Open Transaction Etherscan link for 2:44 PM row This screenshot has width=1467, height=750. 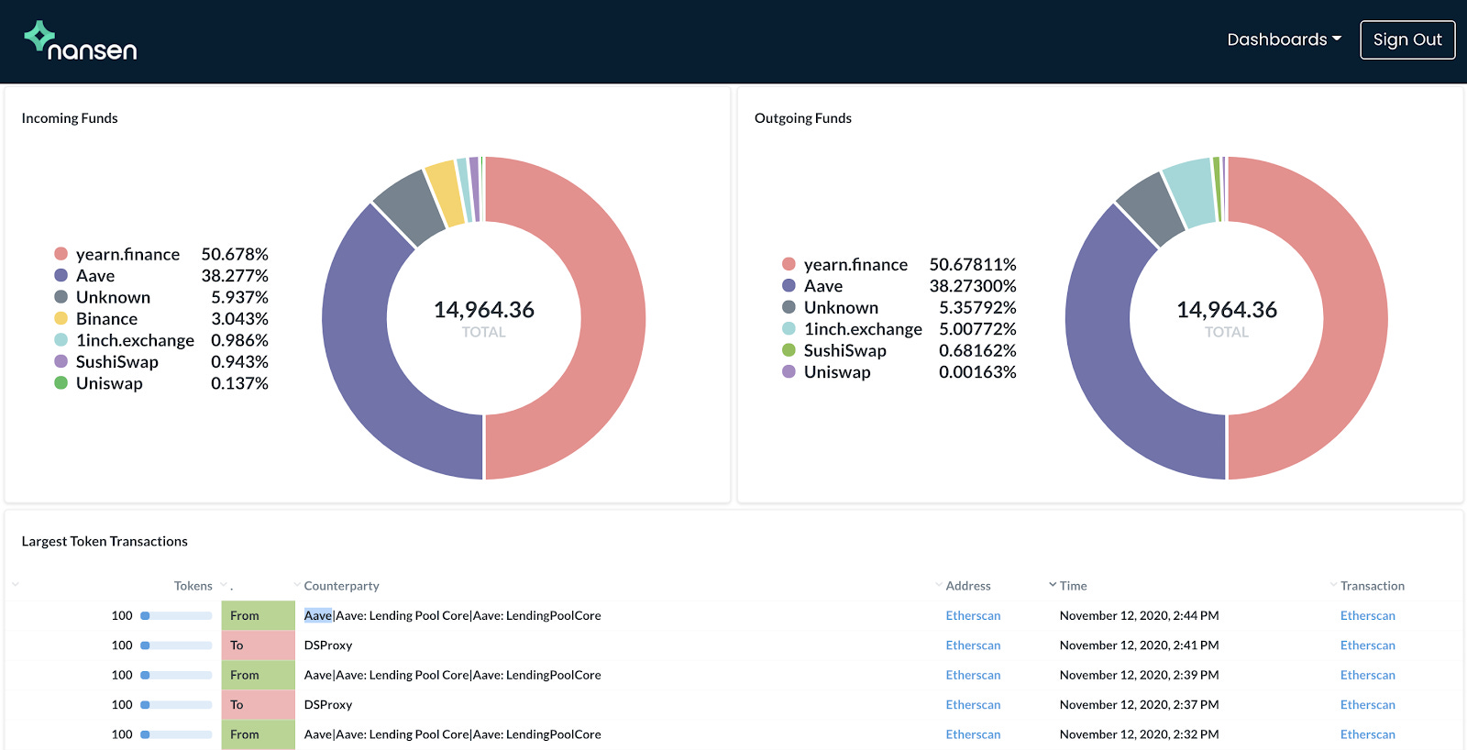tap(1367, 616)
